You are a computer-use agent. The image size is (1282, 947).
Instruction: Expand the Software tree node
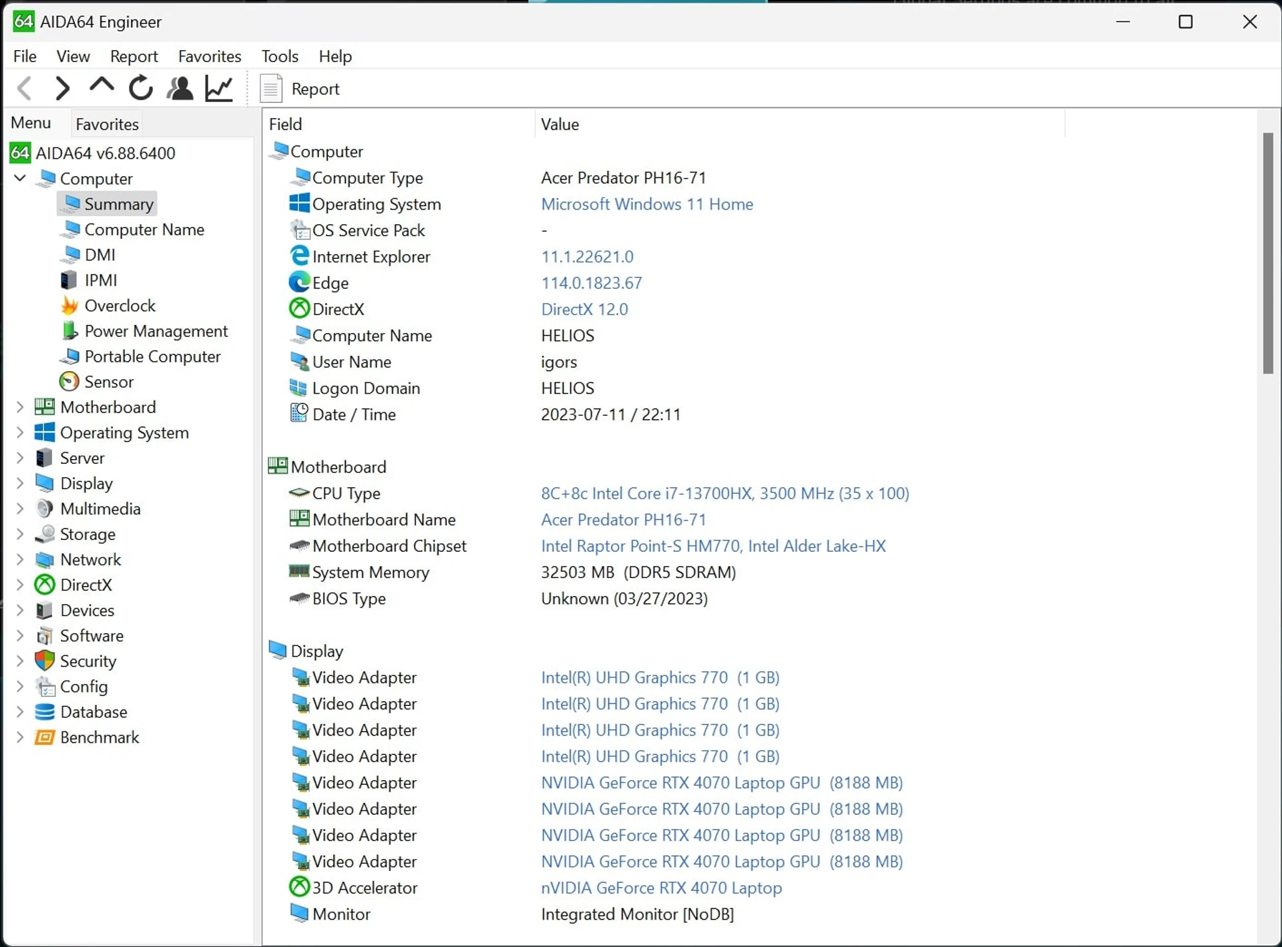pos(20,635)
